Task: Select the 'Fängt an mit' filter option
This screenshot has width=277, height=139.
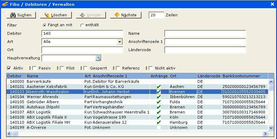Action: tap(44, 25)
